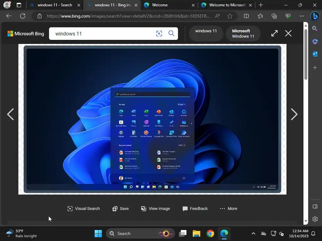Save the image to collection
The height and width of the screenshot is (241, 322).
(x=120, y=209)
